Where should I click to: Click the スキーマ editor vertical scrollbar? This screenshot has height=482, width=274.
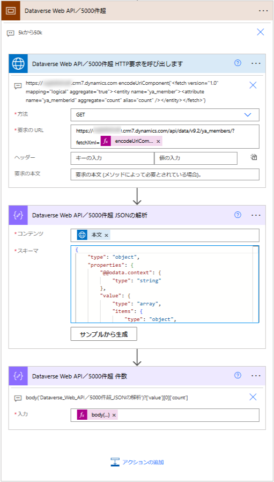click(256, 284)
